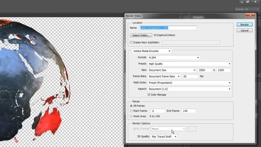Open the workspace preset dropdown in Photoshop

click(x=247, y=9)
